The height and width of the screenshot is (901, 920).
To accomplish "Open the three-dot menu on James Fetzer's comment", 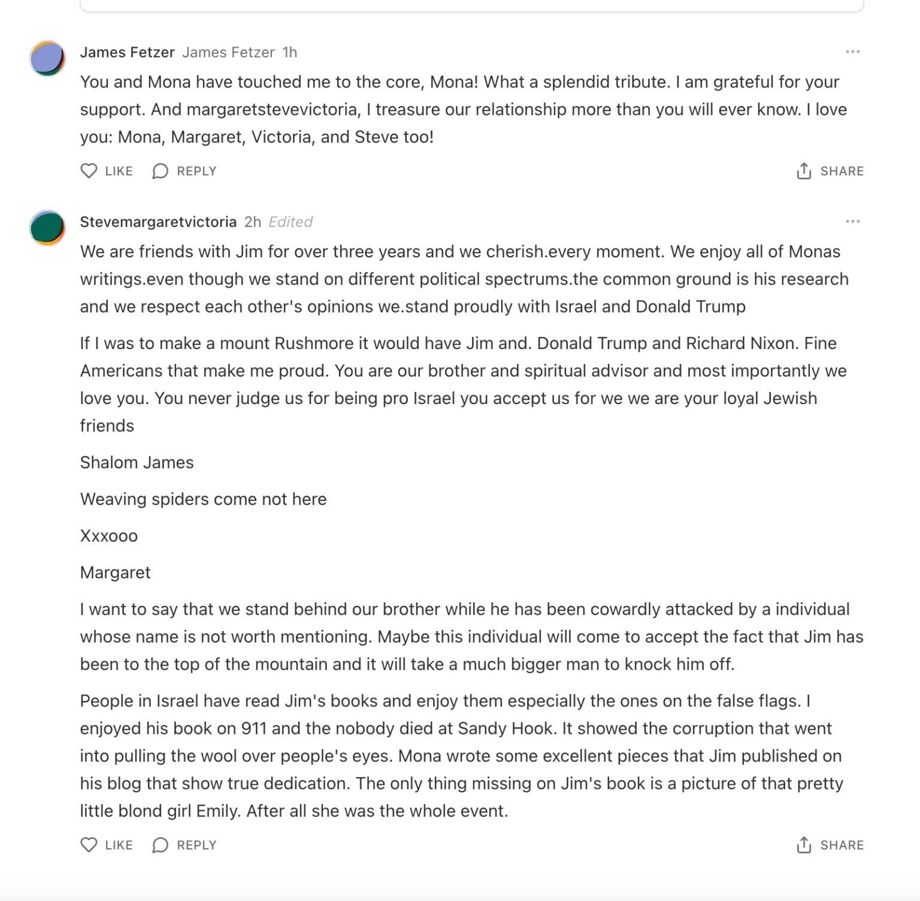I will tap(852, 52).
